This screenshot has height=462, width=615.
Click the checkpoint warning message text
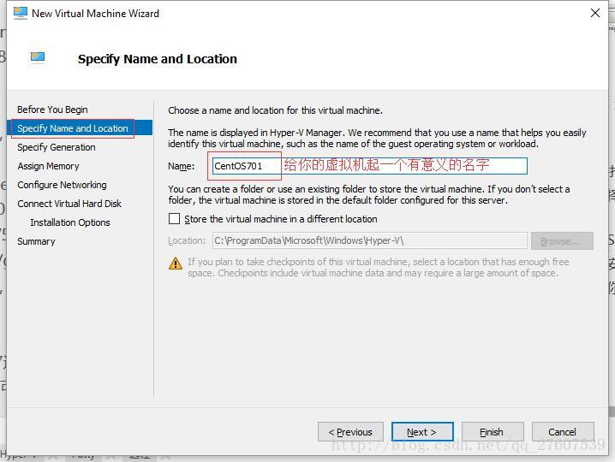pos(378,267)
